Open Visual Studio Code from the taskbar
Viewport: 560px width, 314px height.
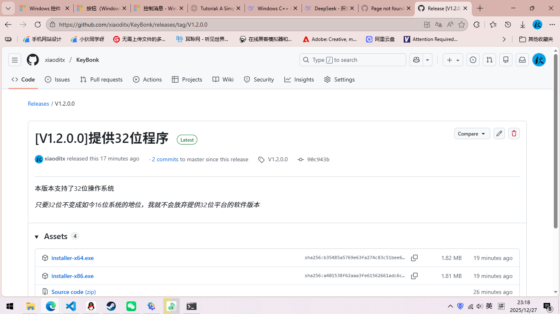[71, 306]
